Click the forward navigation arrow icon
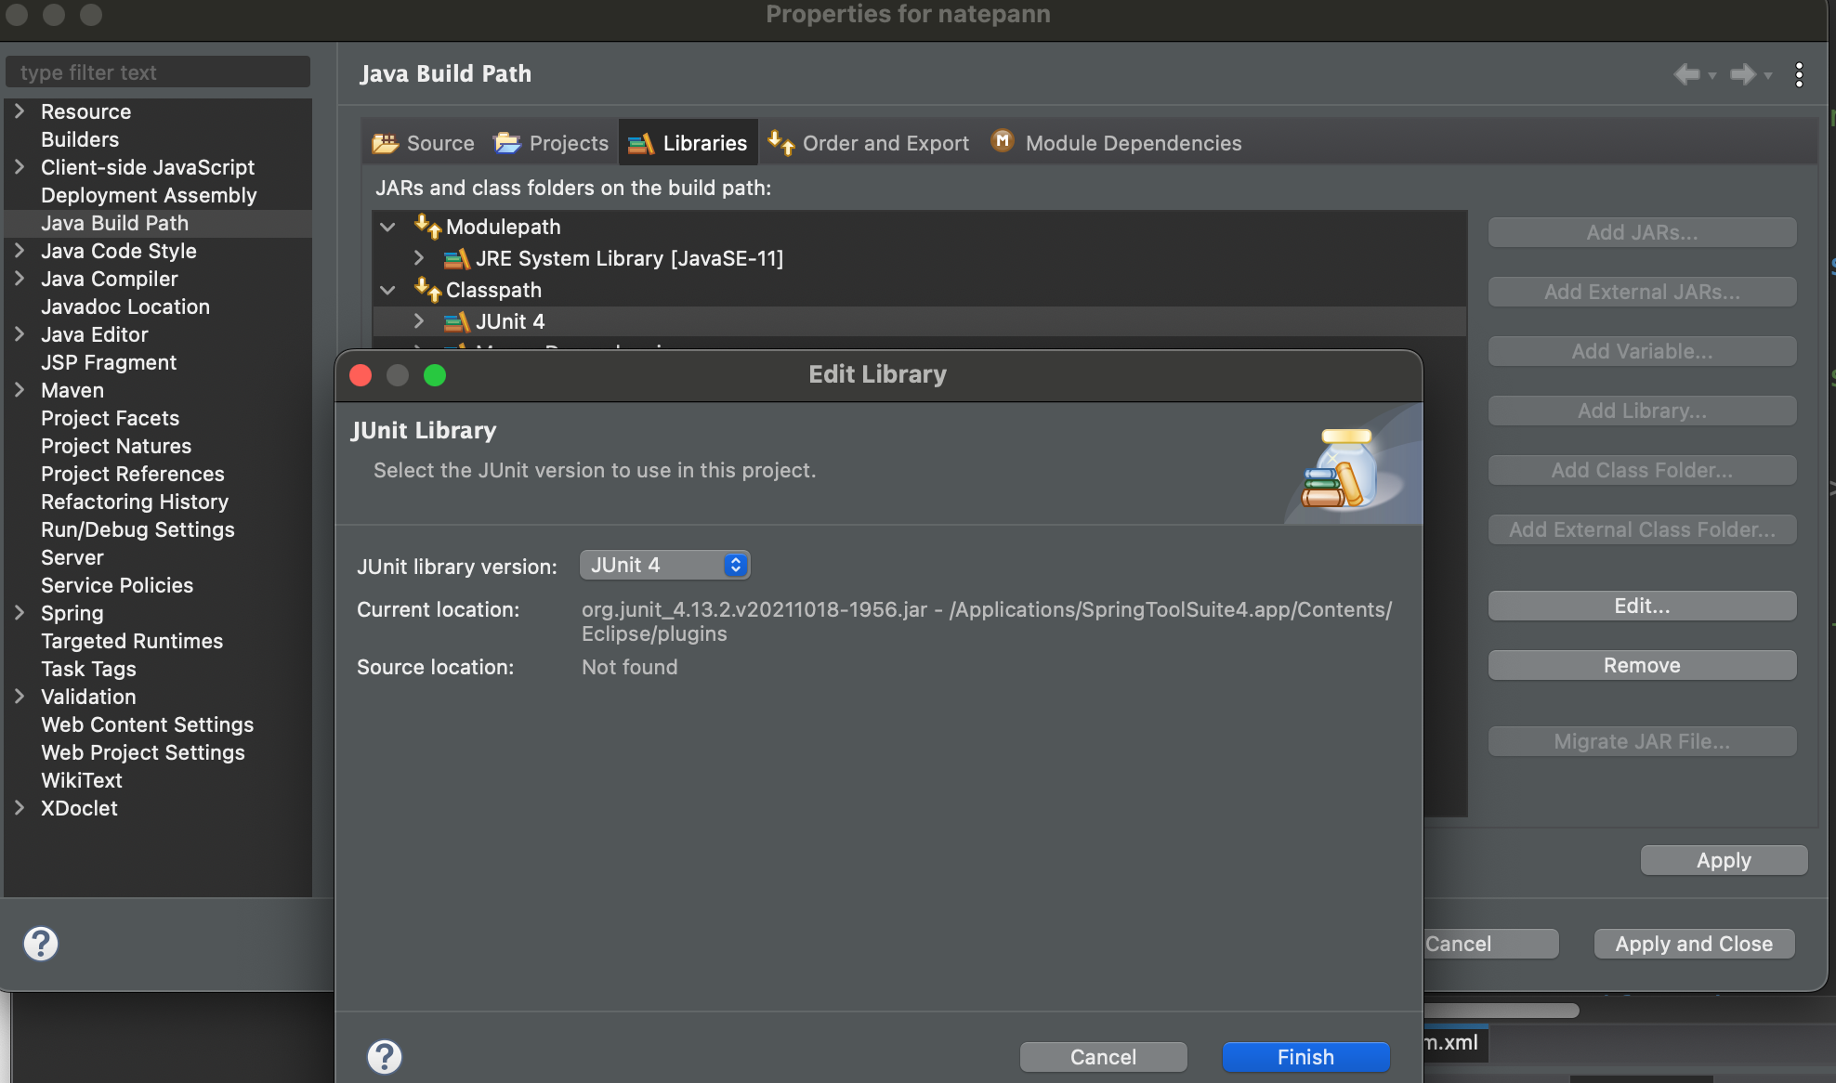The width and height of the screenshot is (1836, 1083). [1742, 74]
